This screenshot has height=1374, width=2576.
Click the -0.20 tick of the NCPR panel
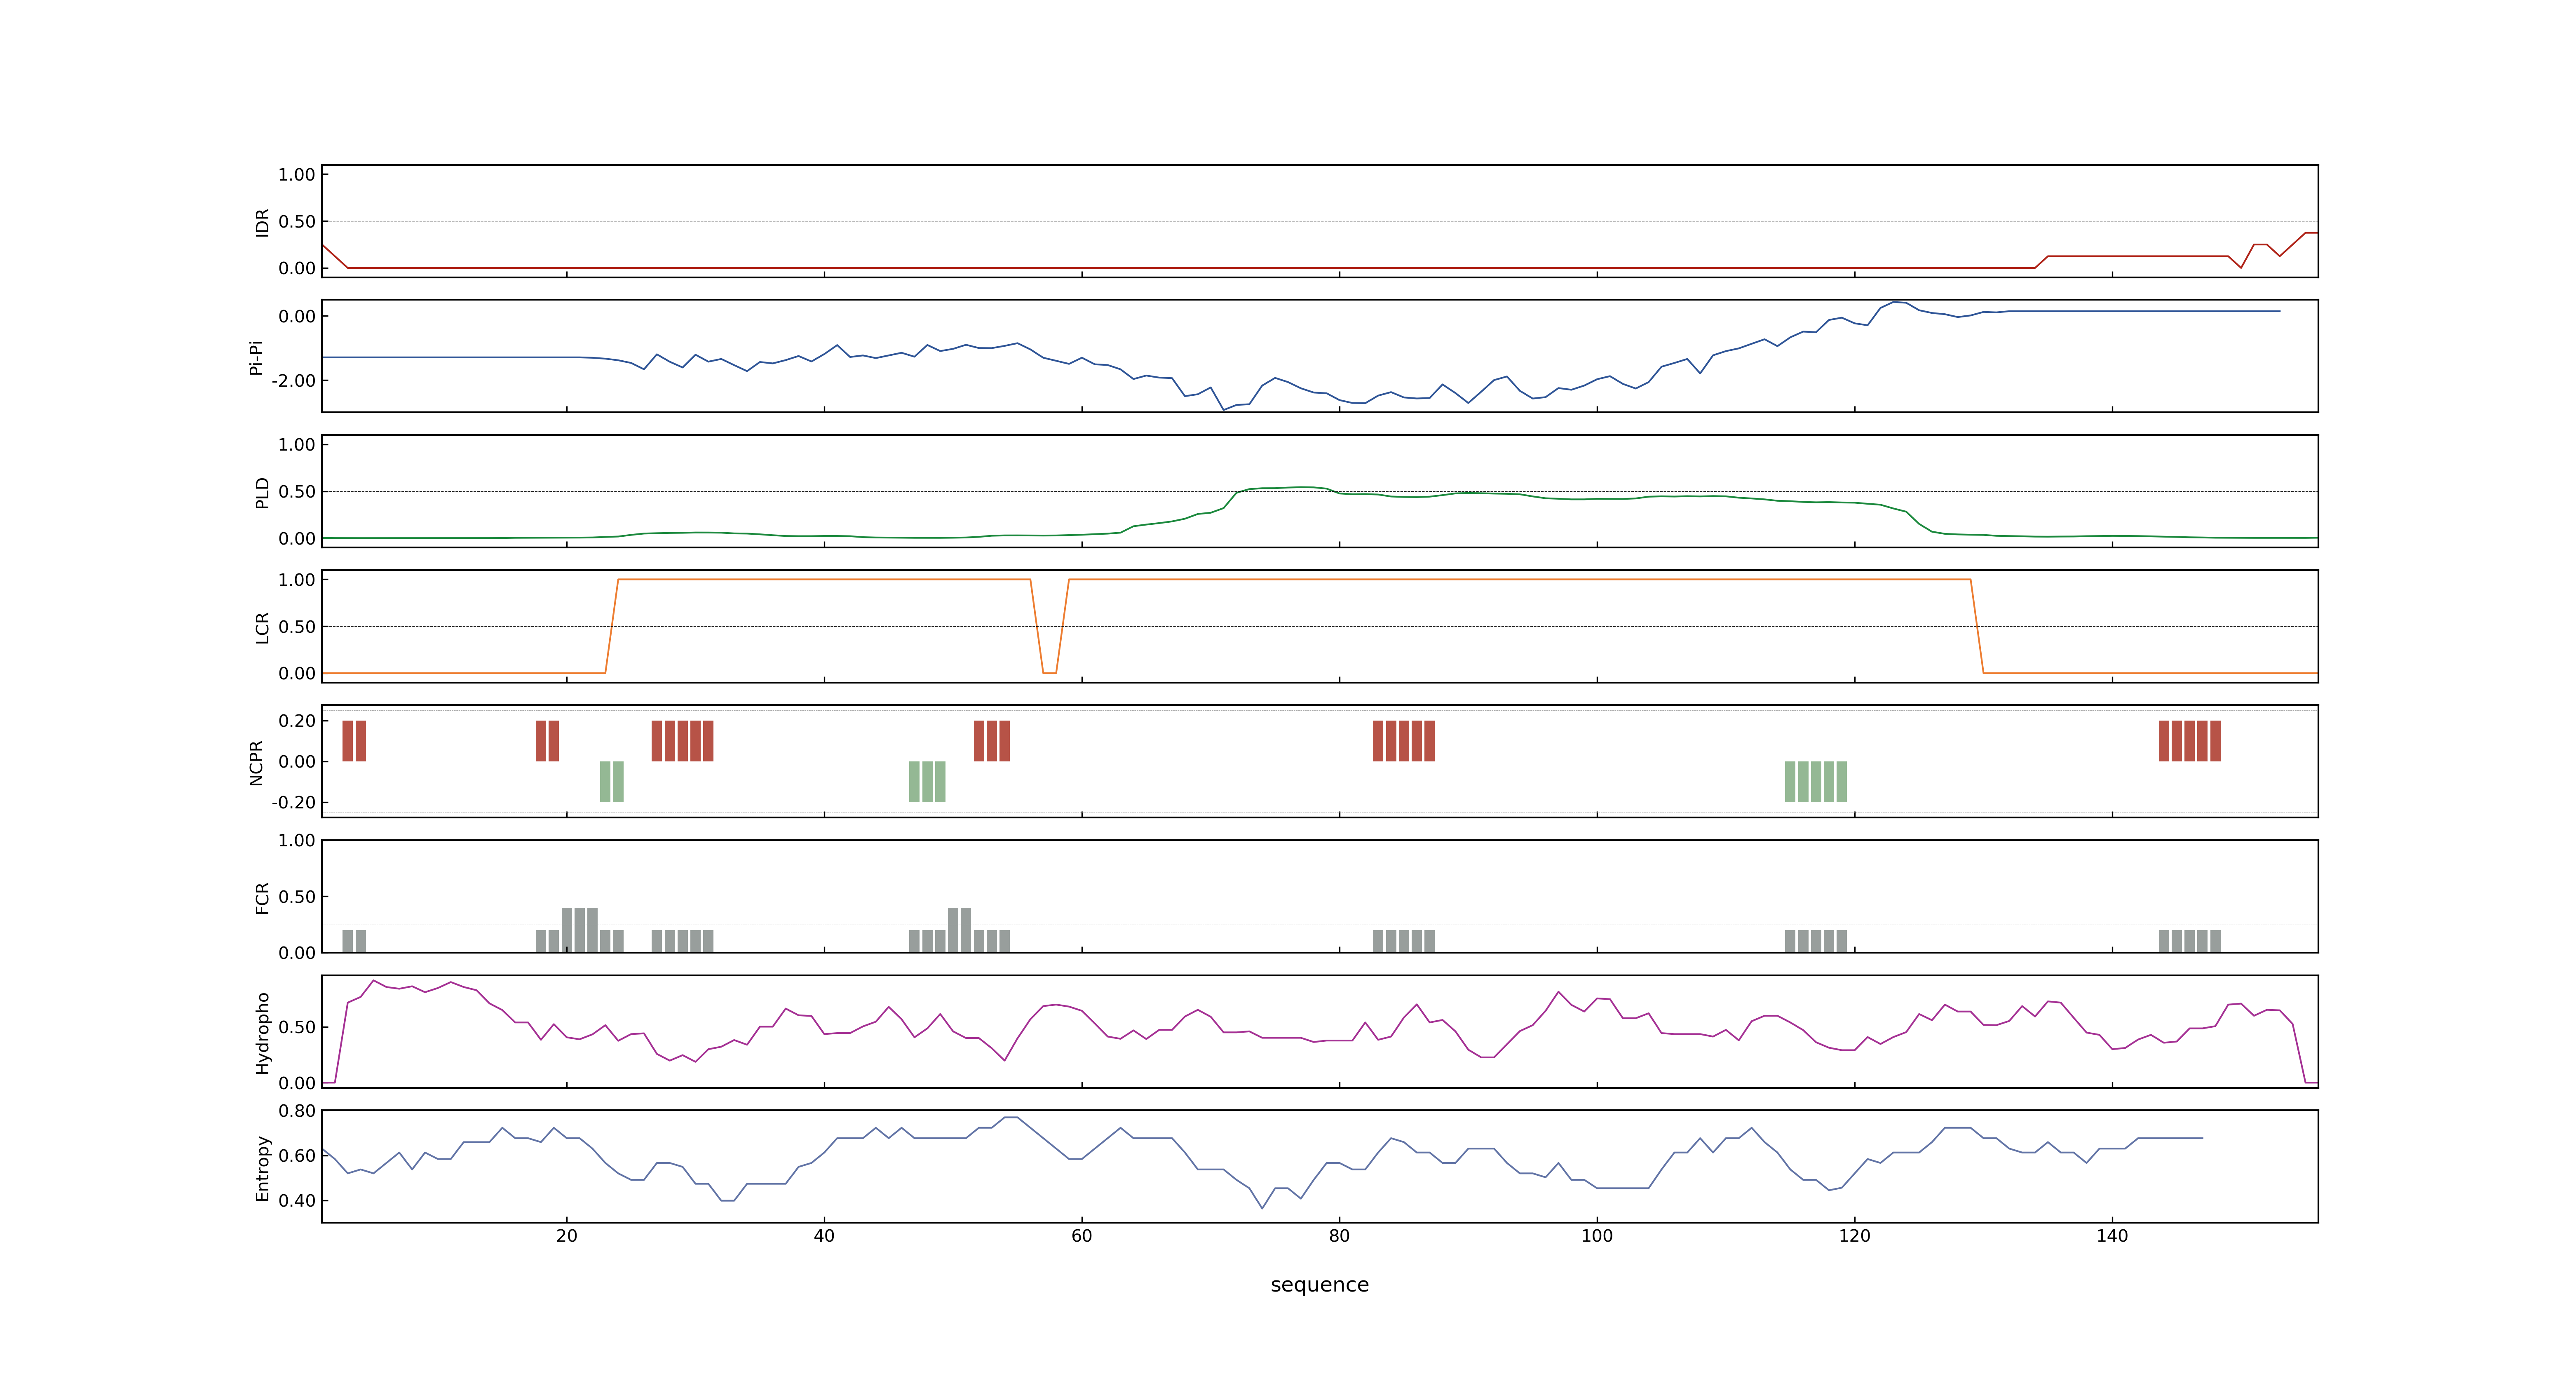click(293, 803)
